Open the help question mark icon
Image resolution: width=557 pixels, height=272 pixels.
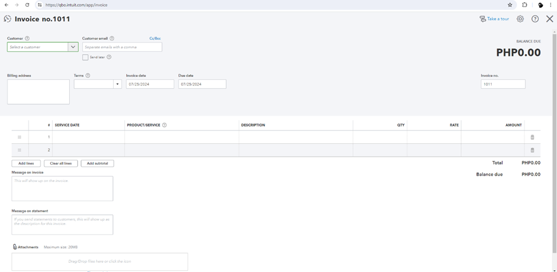[x=535, y=19]
